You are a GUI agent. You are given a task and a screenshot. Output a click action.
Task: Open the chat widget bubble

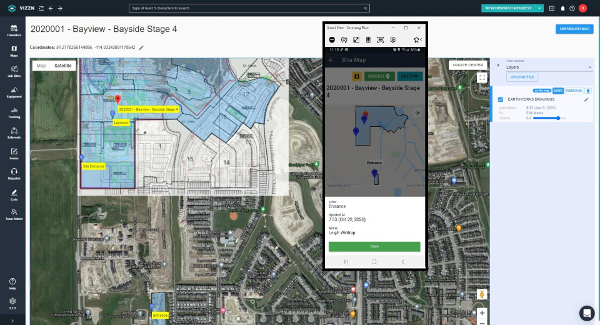(x=587, y=312)
